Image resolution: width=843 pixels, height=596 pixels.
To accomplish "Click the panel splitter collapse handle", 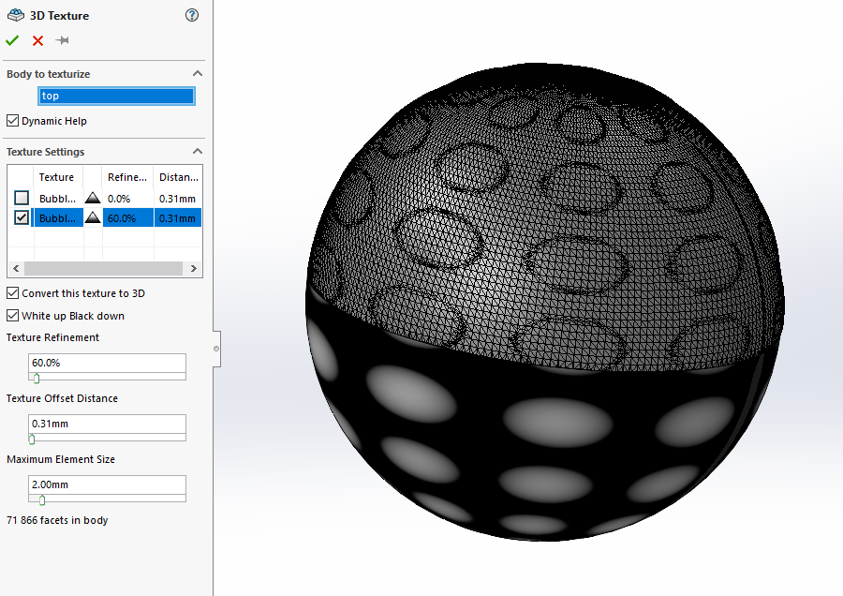I will (216, 348).
